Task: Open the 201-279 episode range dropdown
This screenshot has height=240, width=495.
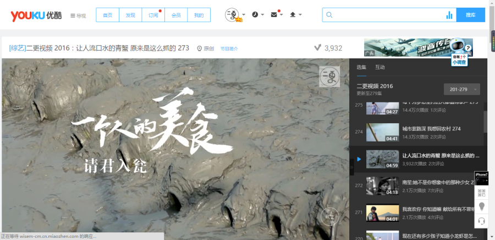Action: tap(462, 89)
